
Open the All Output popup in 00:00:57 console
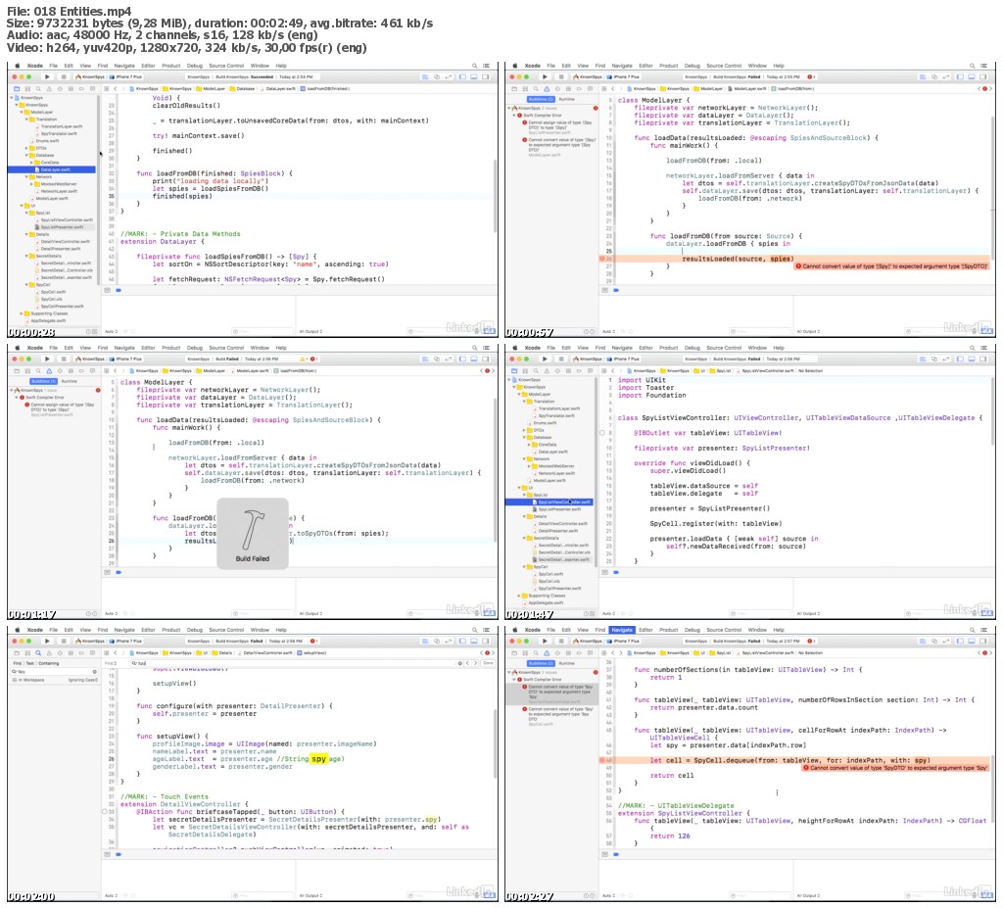(810, 331)
